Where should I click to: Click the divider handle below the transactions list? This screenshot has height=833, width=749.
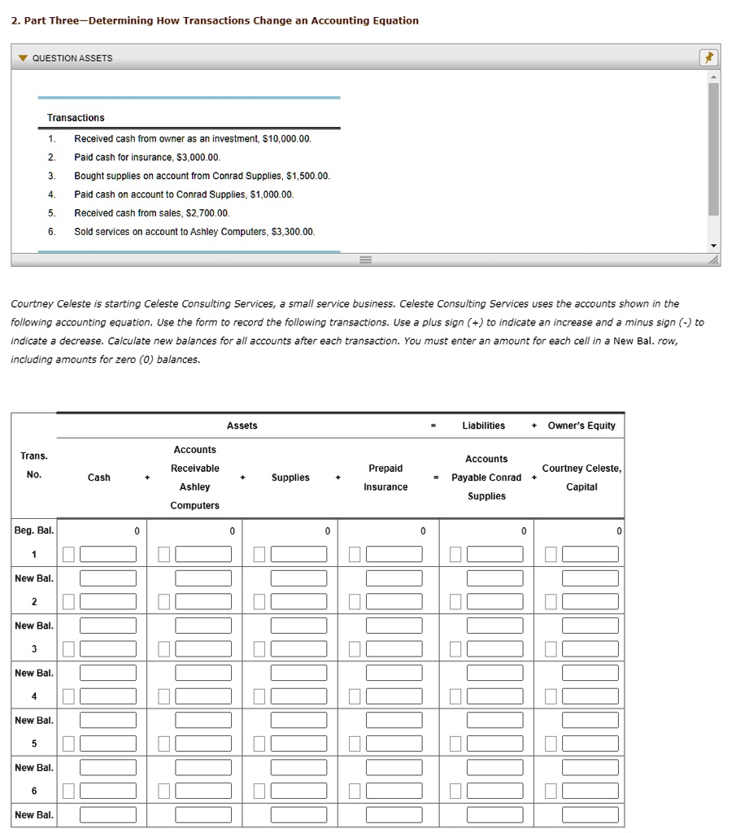[x=365, y=260]
